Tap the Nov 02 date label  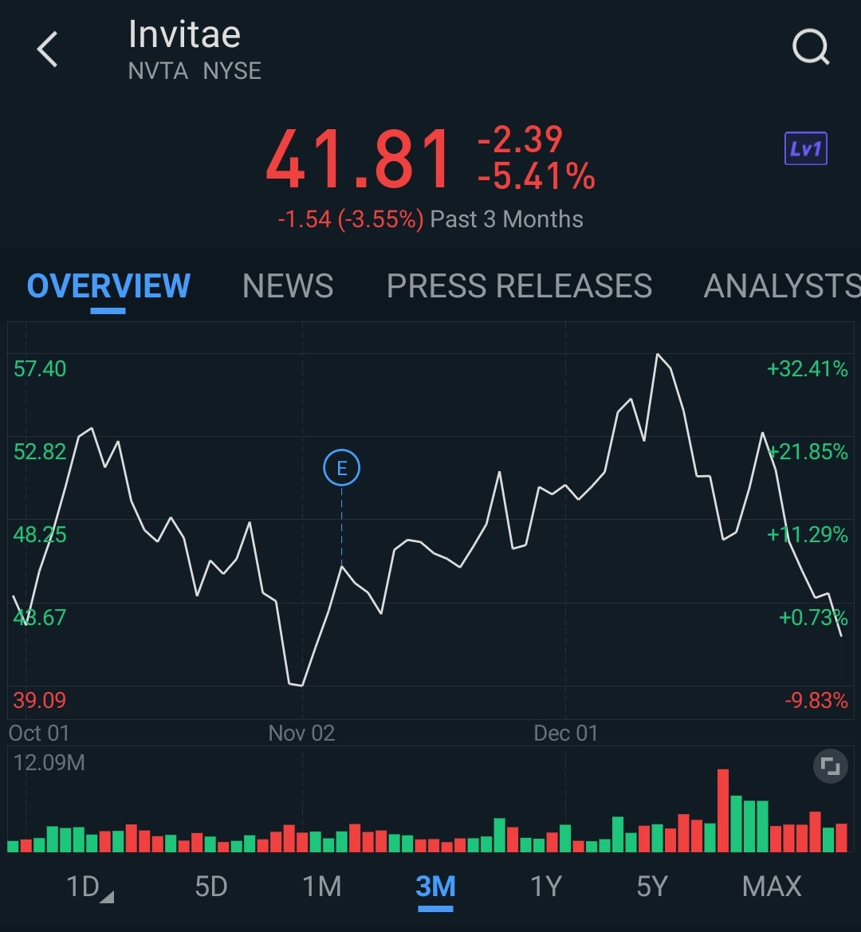[x=302, y=733]
